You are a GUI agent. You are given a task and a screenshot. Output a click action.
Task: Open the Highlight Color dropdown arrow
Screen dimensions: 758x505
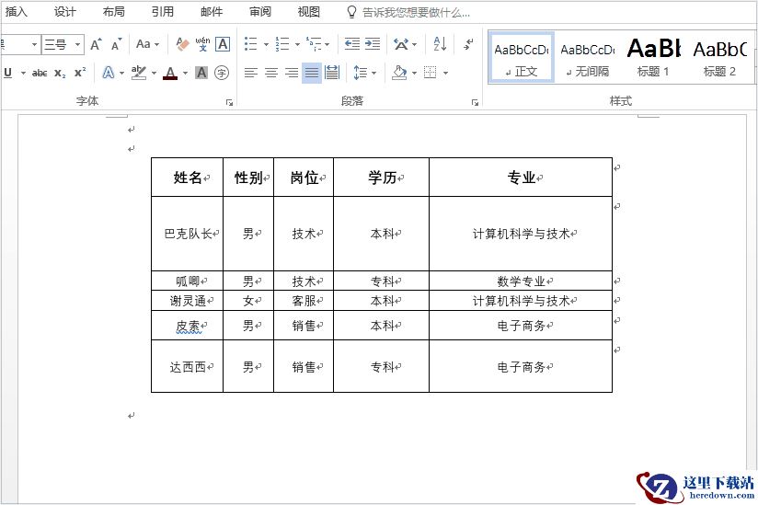155,73
